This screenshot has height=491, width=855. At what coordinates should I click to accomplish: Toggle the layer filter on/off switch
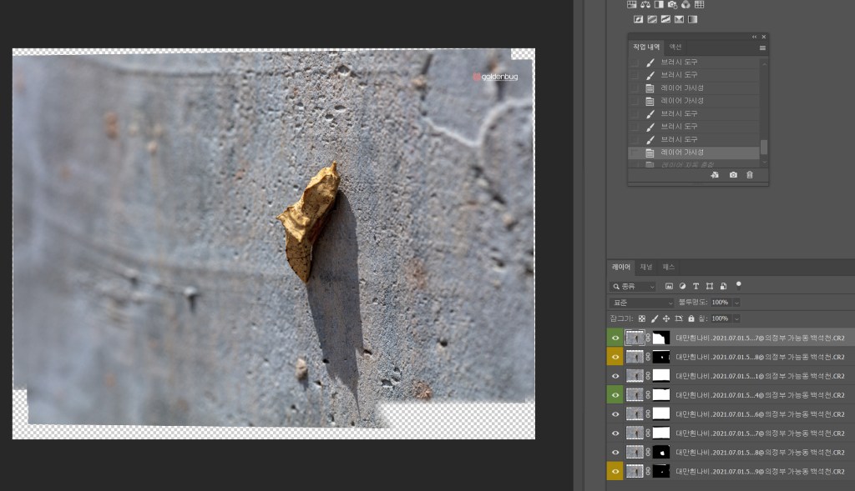739,285
